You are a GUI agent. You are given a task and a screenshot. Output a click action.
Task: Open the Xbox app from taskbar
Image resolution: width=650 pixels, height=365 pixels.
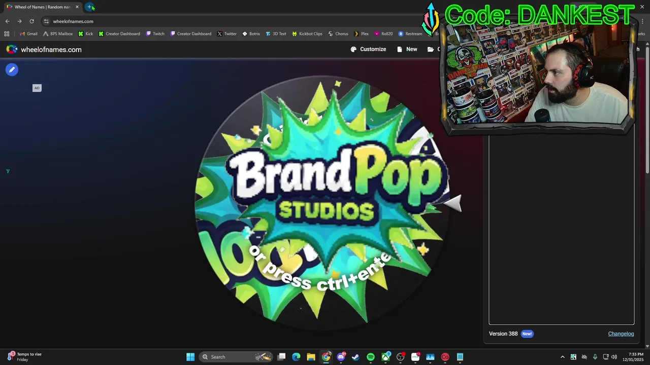point(386,357)
